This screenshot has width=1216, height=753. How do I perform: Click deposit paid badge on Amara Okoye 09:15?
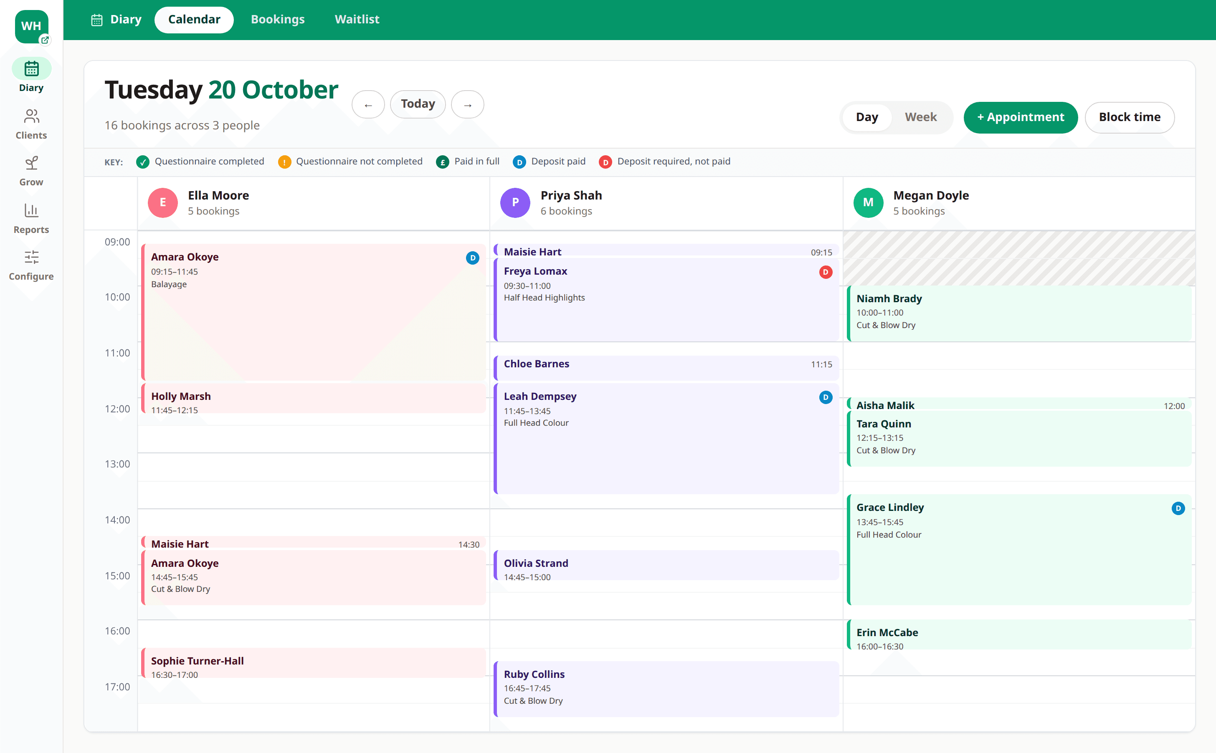pyautogui.click(x=473, y=258)
